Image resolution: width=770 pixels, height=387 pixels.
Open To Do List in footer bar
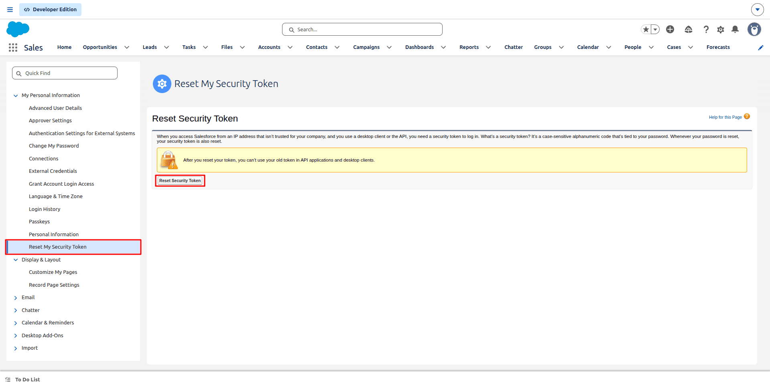(27, 379)
